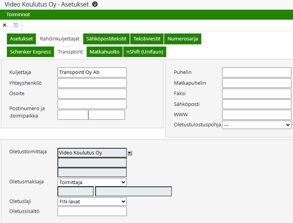Open the nShift (Unifaun) tab

145,52
